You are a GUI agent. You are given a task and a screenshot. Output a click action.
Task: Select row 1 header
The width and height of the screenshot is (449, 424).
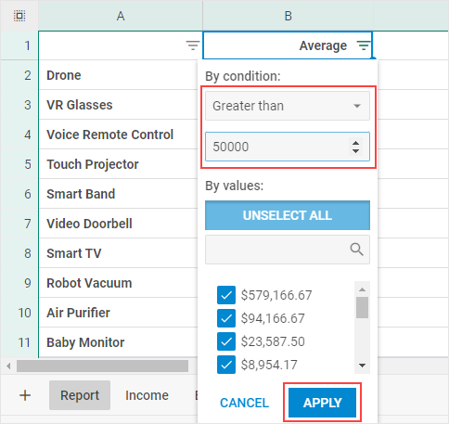(19, 45)
